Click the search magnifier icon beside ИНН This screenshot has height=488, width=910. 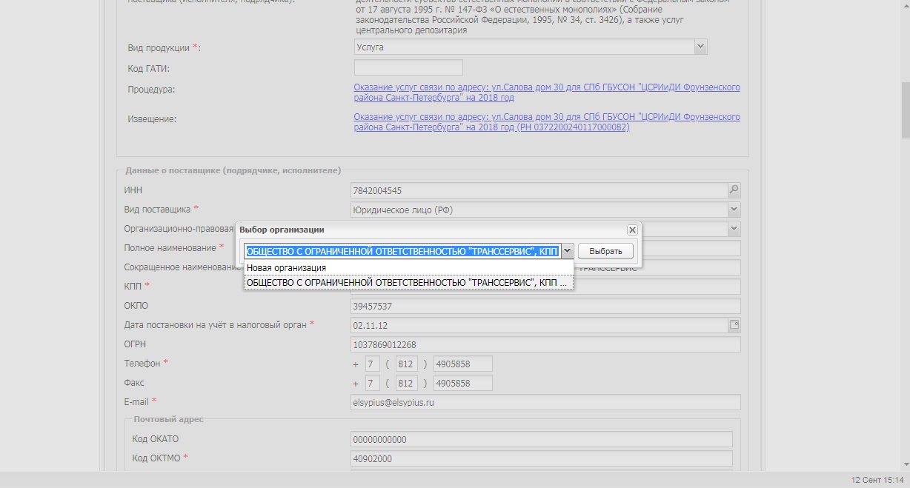pos(734,190)
